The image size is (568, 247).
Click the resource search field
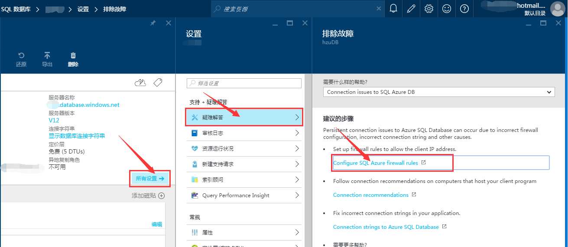[x=298, y=9]
